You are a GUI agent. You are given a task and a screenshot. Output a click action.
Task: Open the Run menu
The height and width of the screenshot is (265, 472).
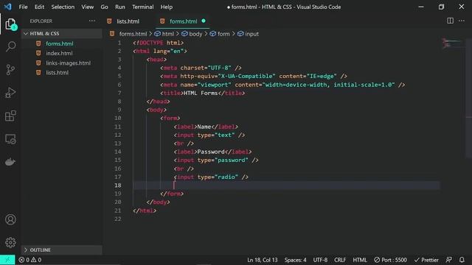120,7
